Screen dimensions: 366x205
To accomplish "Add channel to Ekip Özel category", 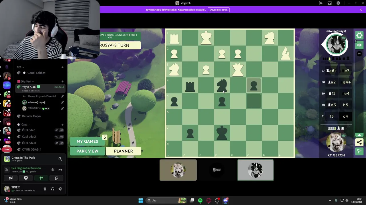I will coord(62,81).
